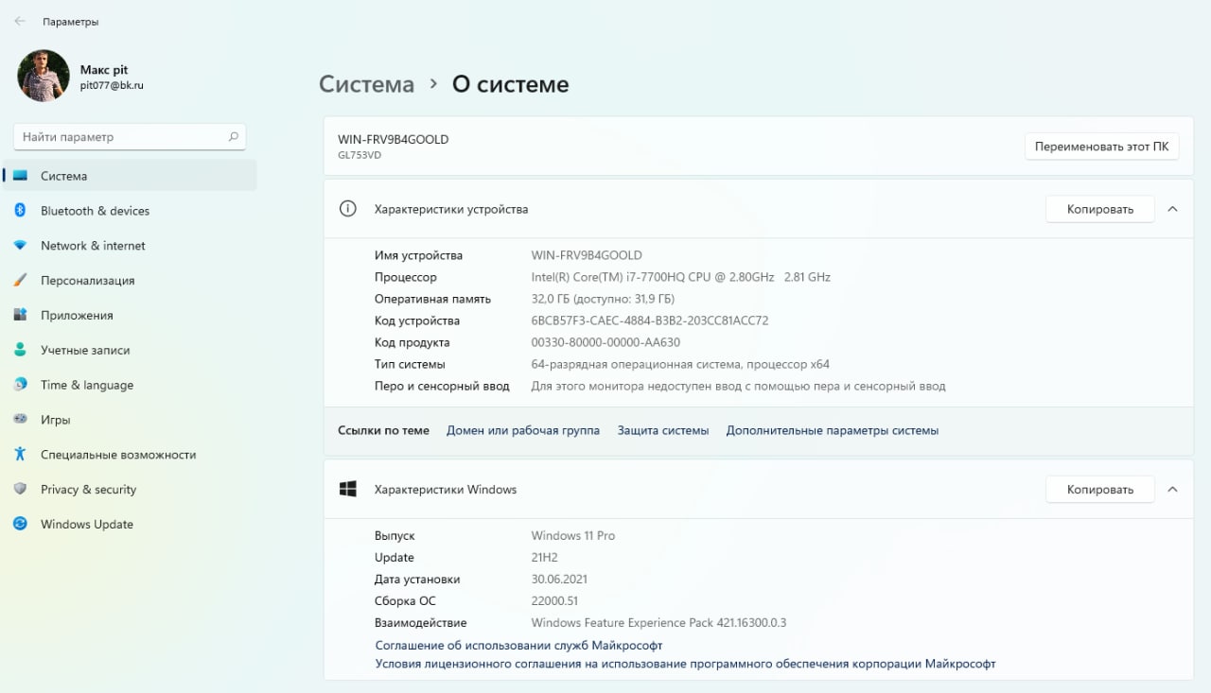Open Персонализация settings label

pos(87,281)
